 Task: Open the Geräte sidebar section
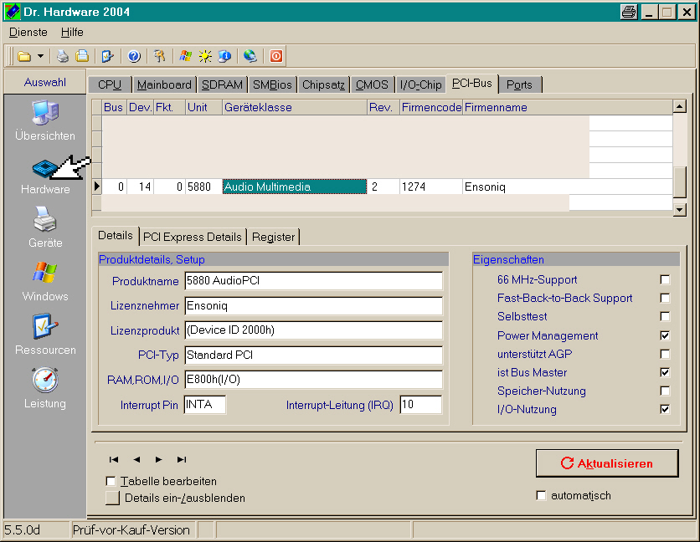tap(45, 228)
